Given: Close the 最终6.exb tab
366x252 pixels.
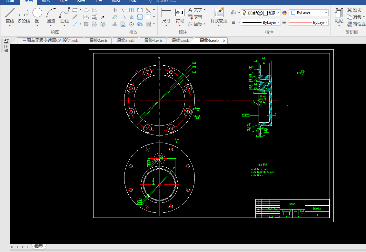Looking at the screenshot, I should coord(224,41).
